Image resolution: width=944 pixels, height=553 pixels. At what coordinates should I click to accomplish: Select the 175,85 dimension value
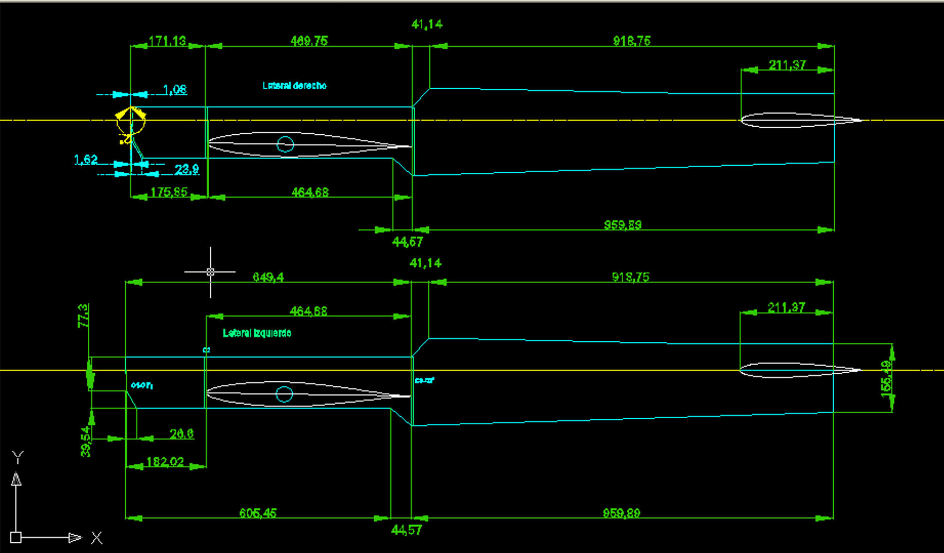(x=169, y=192)
